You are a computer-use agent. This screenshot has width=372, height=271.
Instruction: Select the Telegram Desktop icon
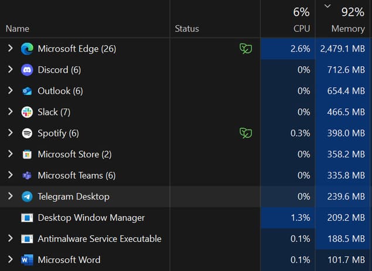click(x=27, y=197)
